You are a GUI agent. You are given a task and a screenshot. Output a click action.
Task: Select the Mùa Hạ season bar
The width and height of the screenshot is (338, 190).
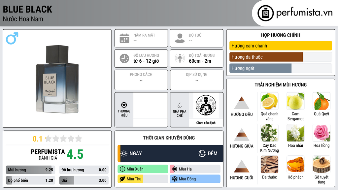pos(195,169)
